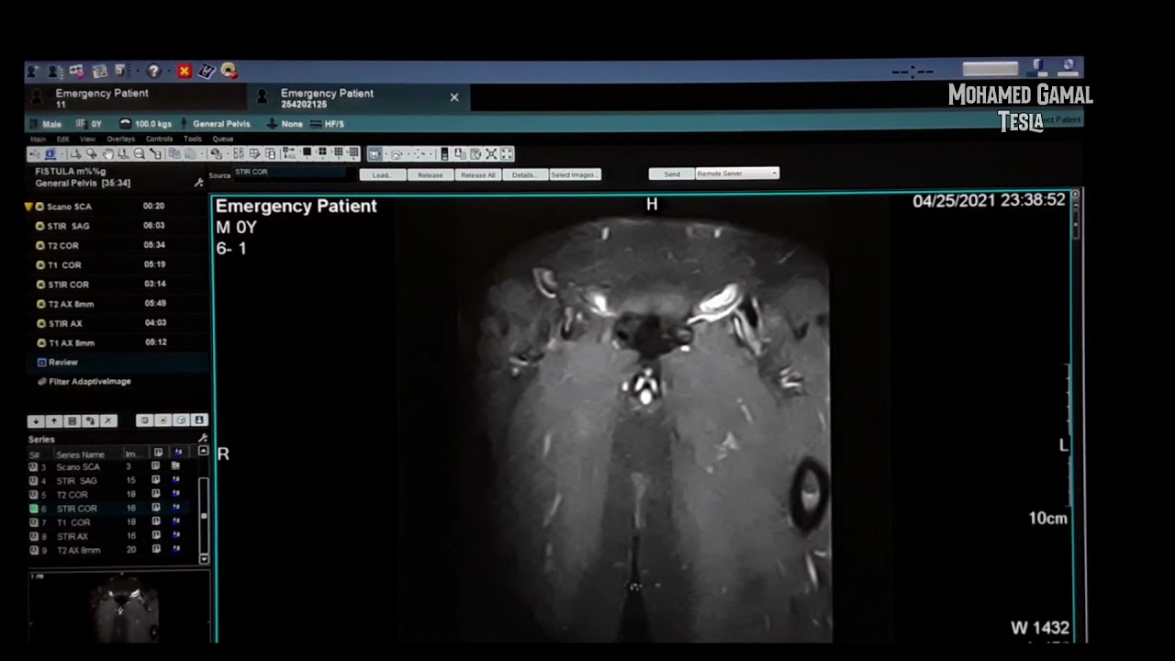Viewport: 1175px width, 661px height.
Task: Open the Overlays menu
Action: coord(121,139)
